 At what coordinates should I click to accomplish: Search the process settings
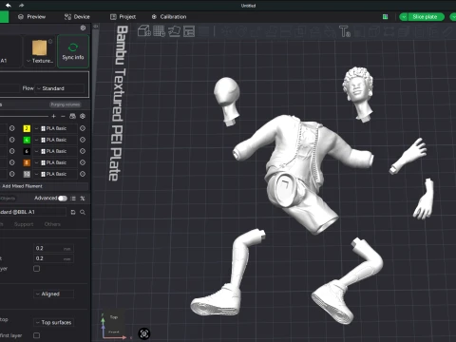pyautogui.click(x=83, y=212)
